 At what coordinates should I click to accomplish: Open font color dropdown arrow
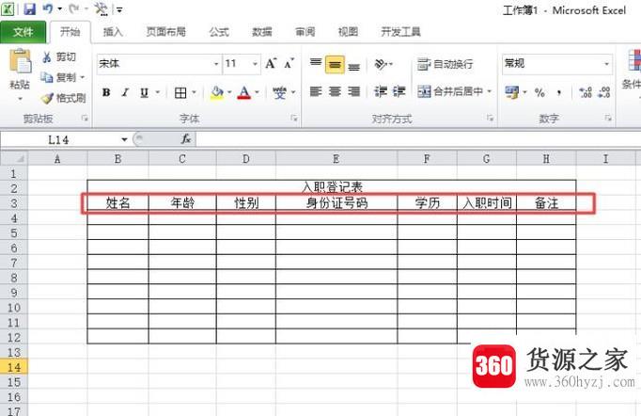(258, 92)
